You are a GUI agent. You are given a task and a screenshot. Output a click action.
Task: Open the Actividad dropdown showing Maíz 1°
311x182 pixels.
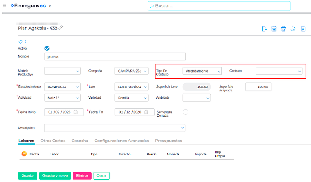click(x=63, y=98)
